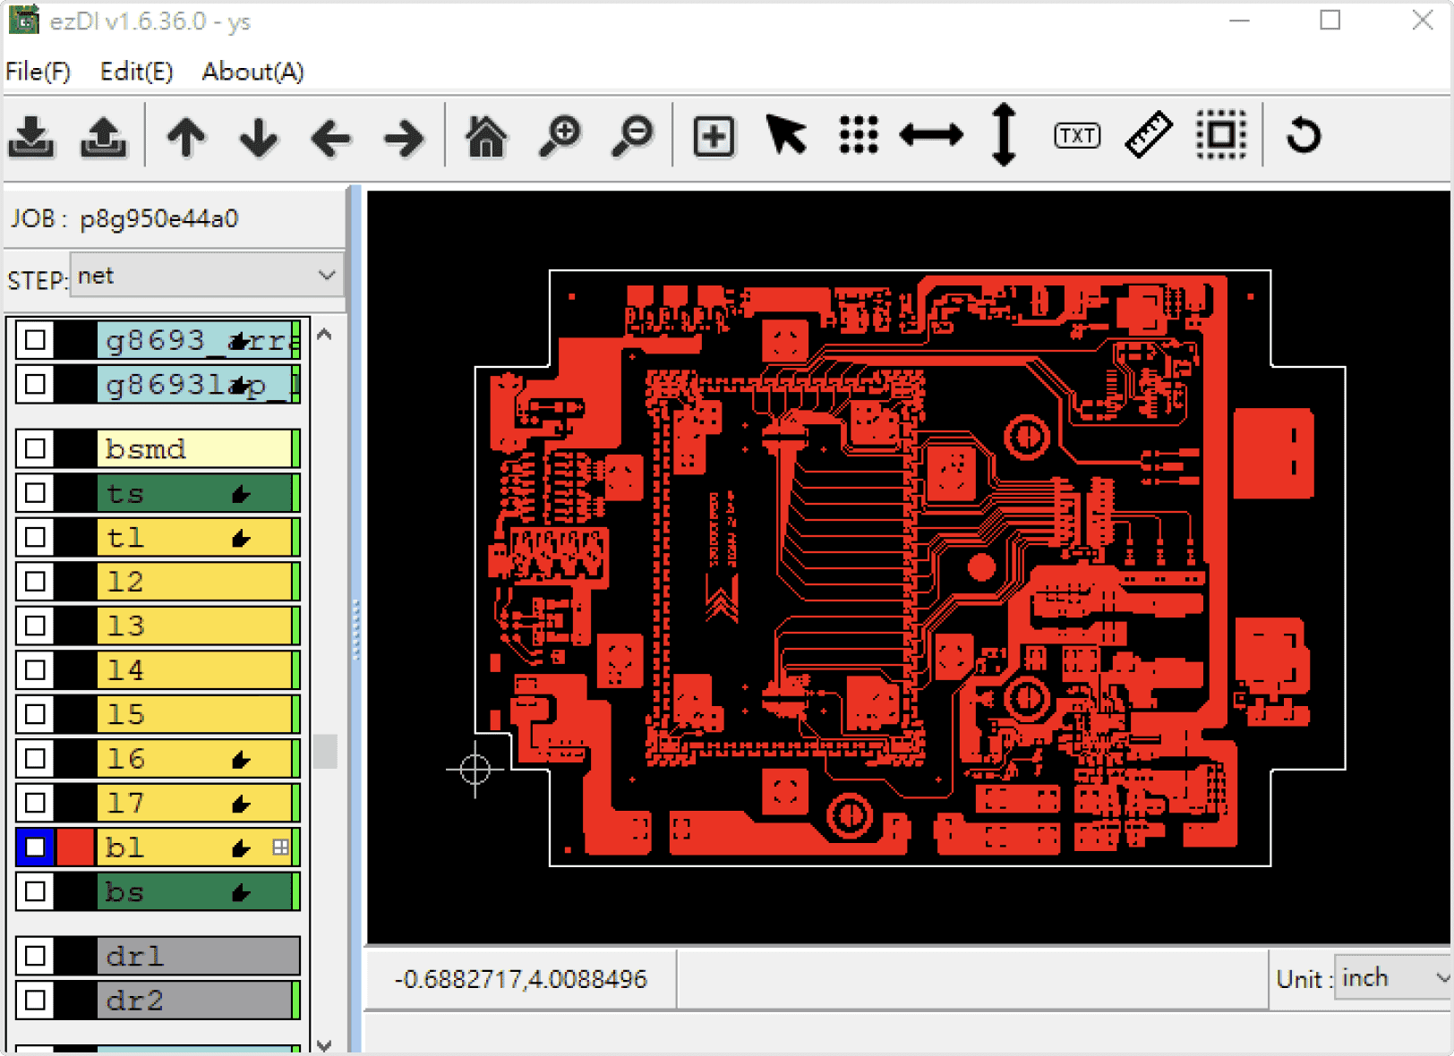Viewport: 1454px width, 1056px height.
Task: Reset view with the Home icon
Action: 486,136
